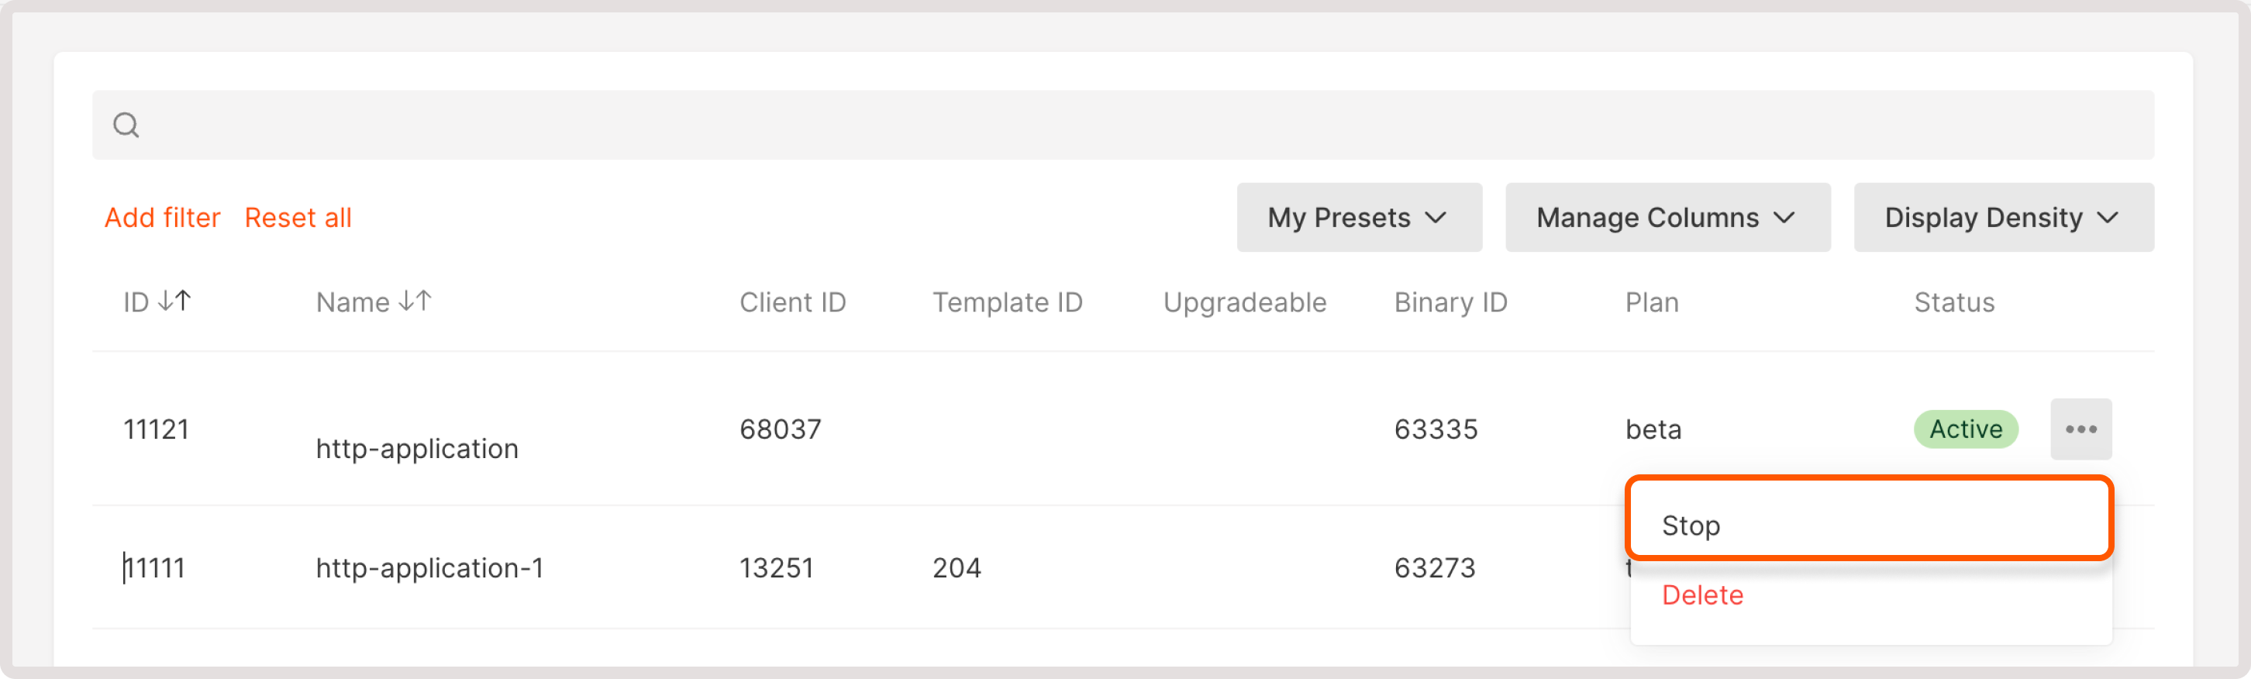Click the Template ID column header
The height and width of the screenshot is (679, 2251).
[1007, 302]
